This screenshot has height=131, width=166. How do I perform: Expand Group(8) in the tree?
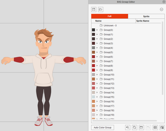(97, 66)
